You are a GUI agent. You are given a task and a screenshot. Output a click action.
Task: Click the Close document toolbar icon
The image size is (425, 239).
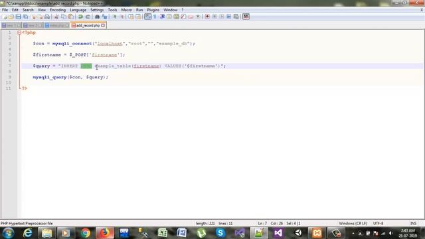(34, 17)
